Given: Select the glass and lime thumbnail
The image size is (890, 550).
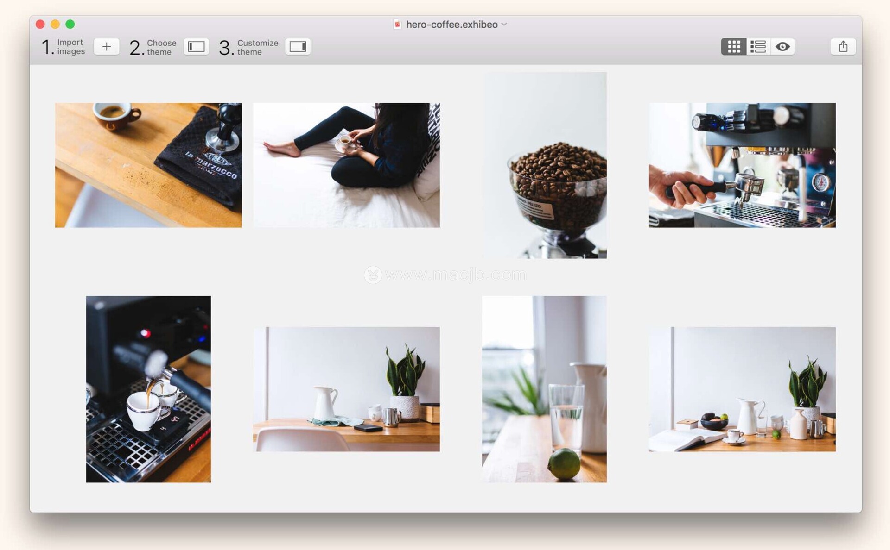Looking at the screenshot, I should pos(544,389).
